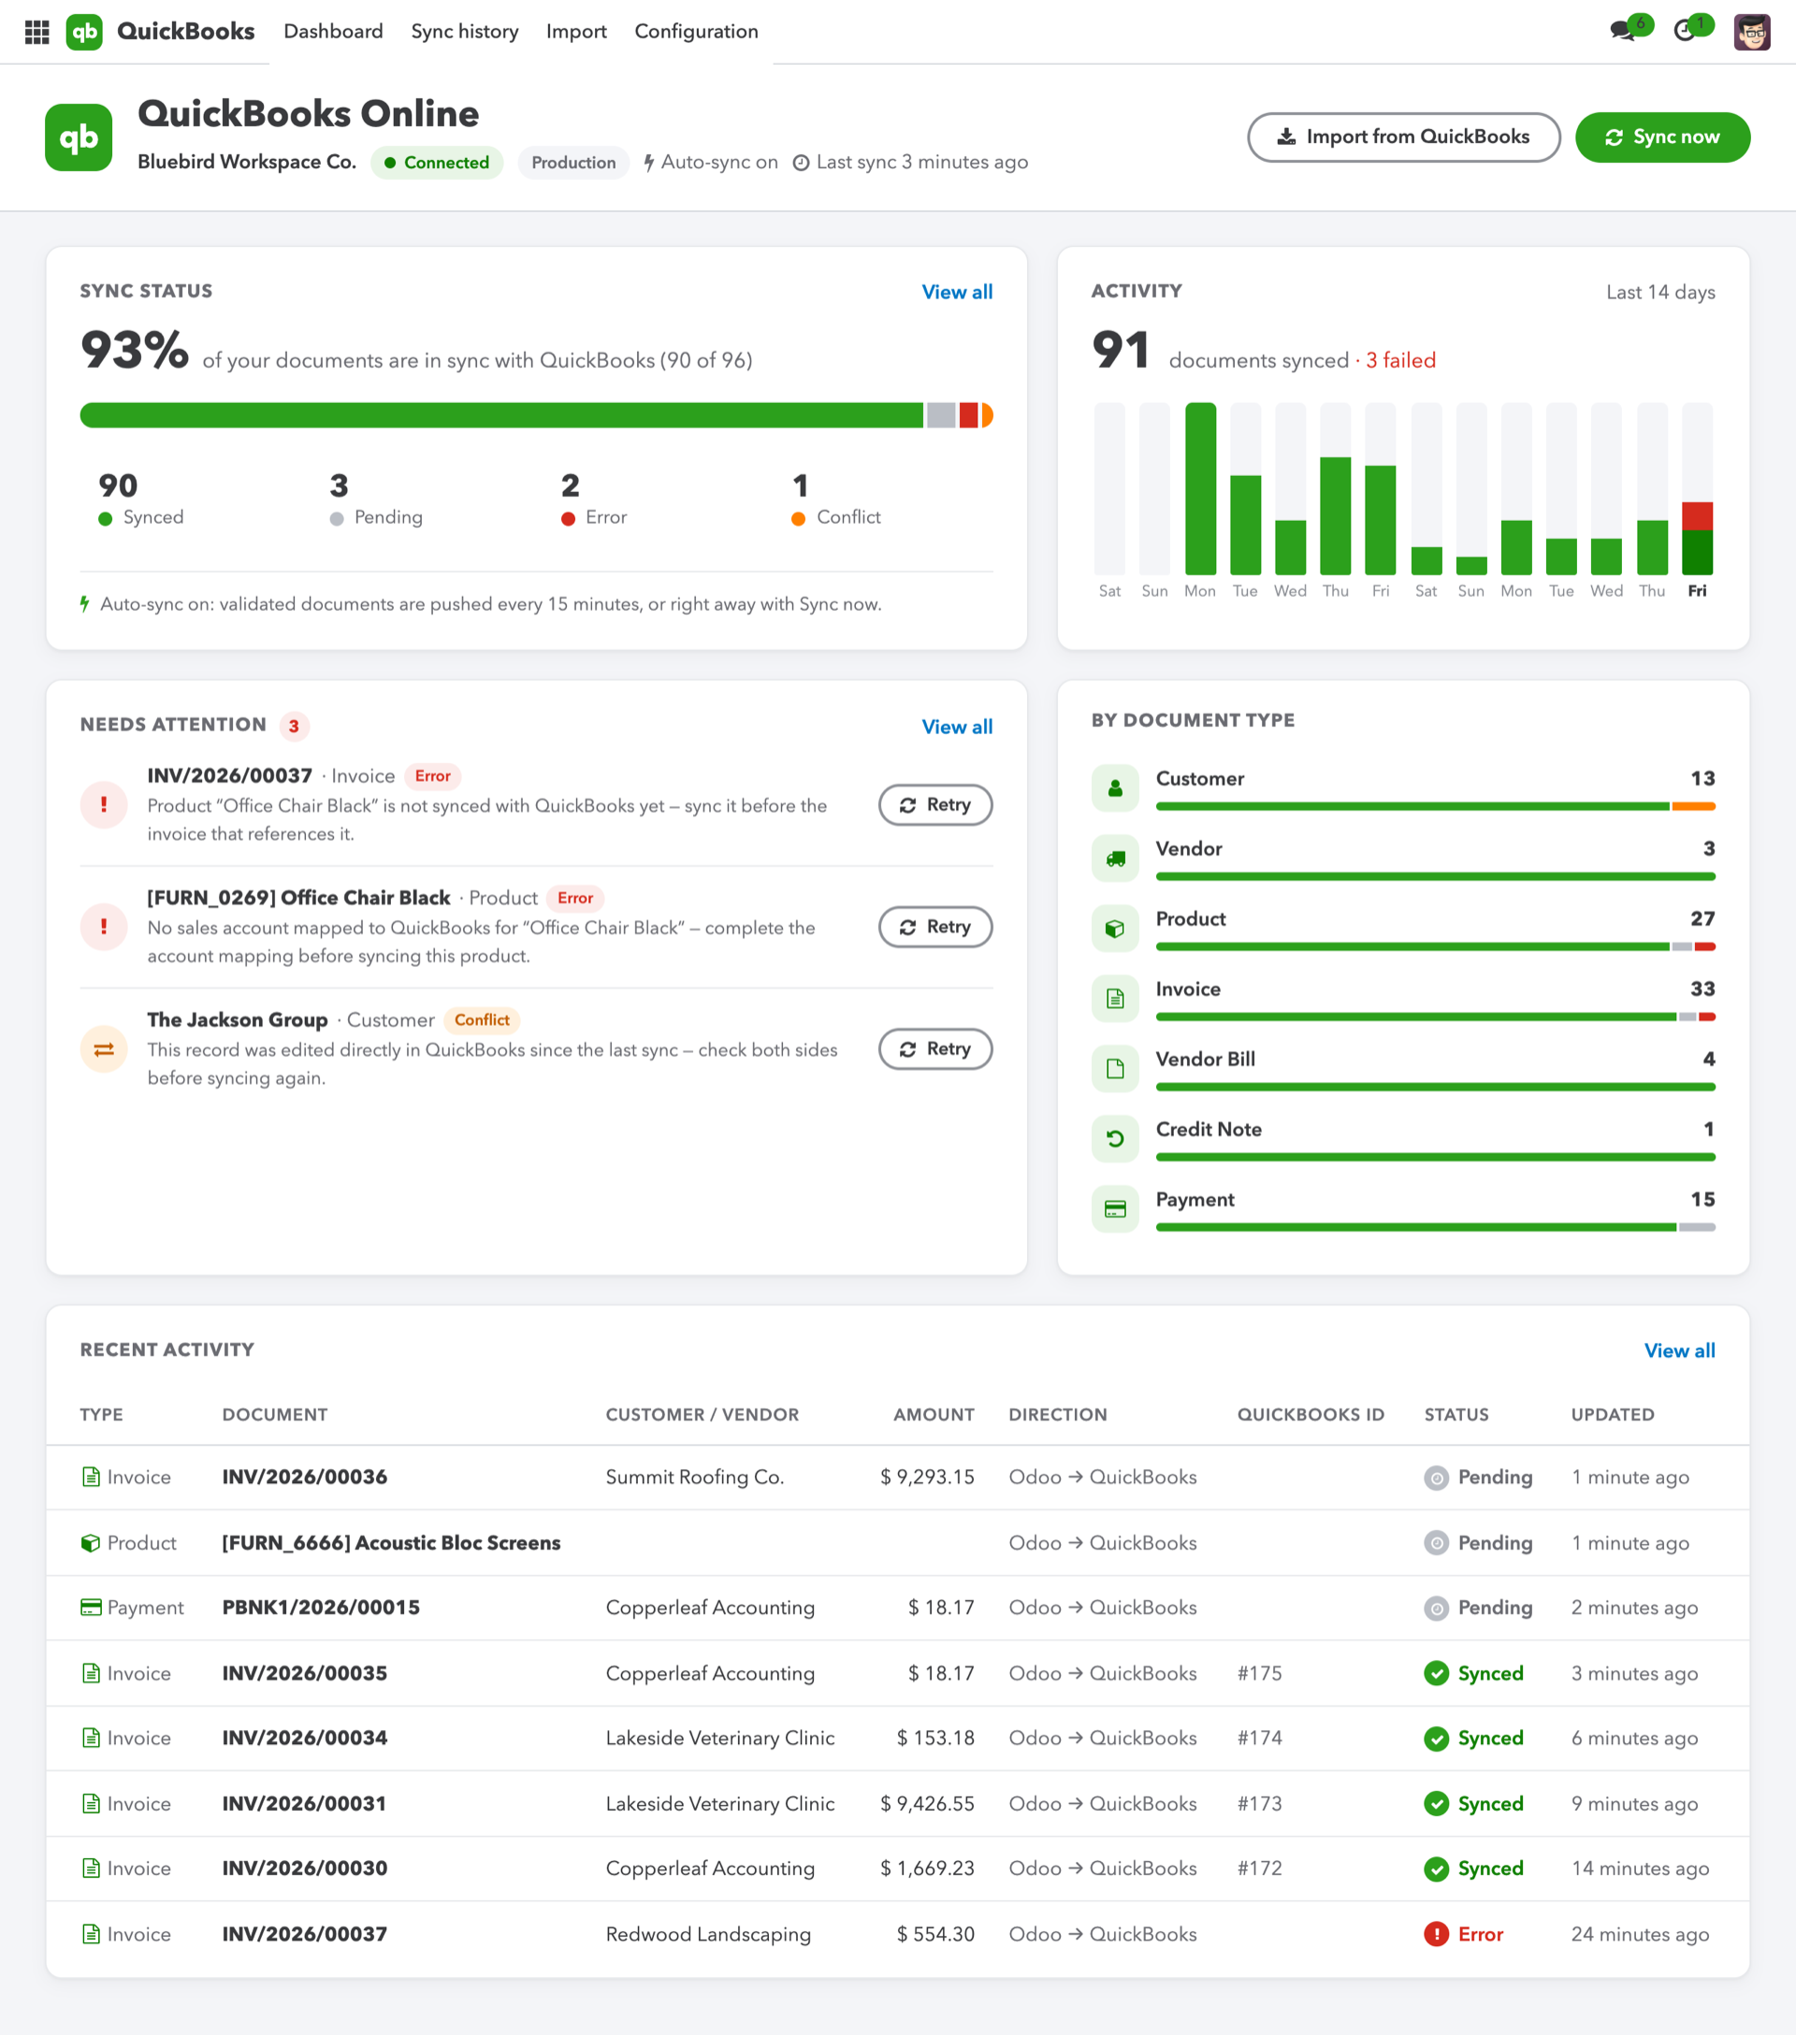The image size is (1796, 2035).
Task: Open payment PBNK1/2026/00015 row
Action: click(x=897, y=1608)
